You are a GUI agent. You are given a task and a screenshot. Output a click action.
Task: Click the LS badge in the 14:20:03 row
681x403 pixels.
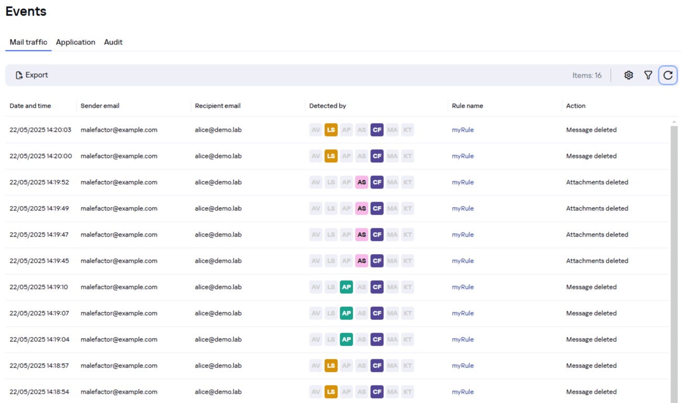tap(331, 130)
